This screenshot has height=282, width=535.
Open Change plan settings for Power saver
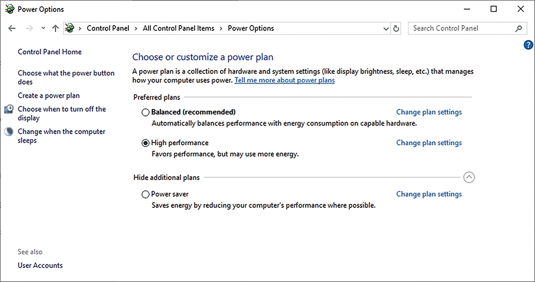429,194
